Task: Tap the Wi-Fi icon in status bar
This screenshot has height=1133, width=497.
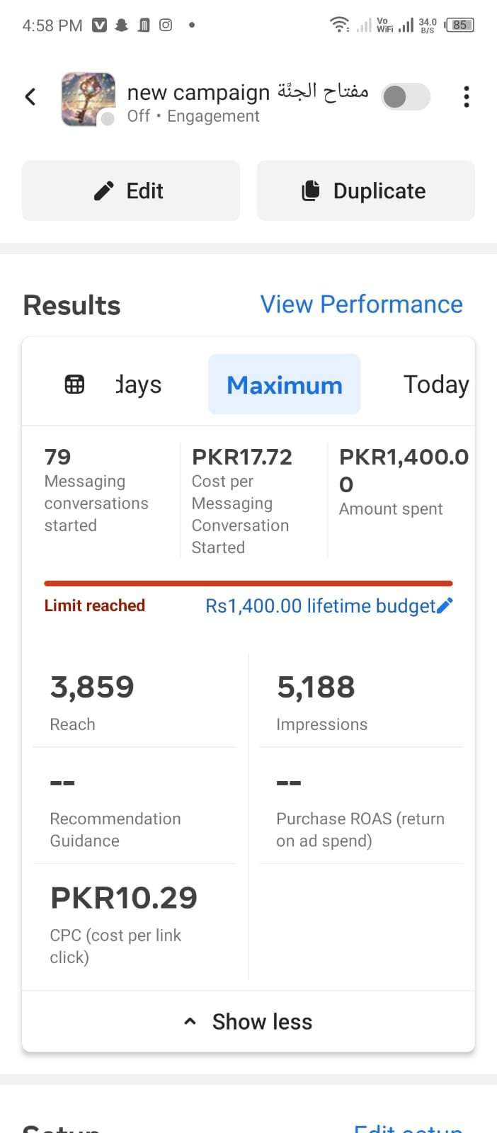Action: 339,25
